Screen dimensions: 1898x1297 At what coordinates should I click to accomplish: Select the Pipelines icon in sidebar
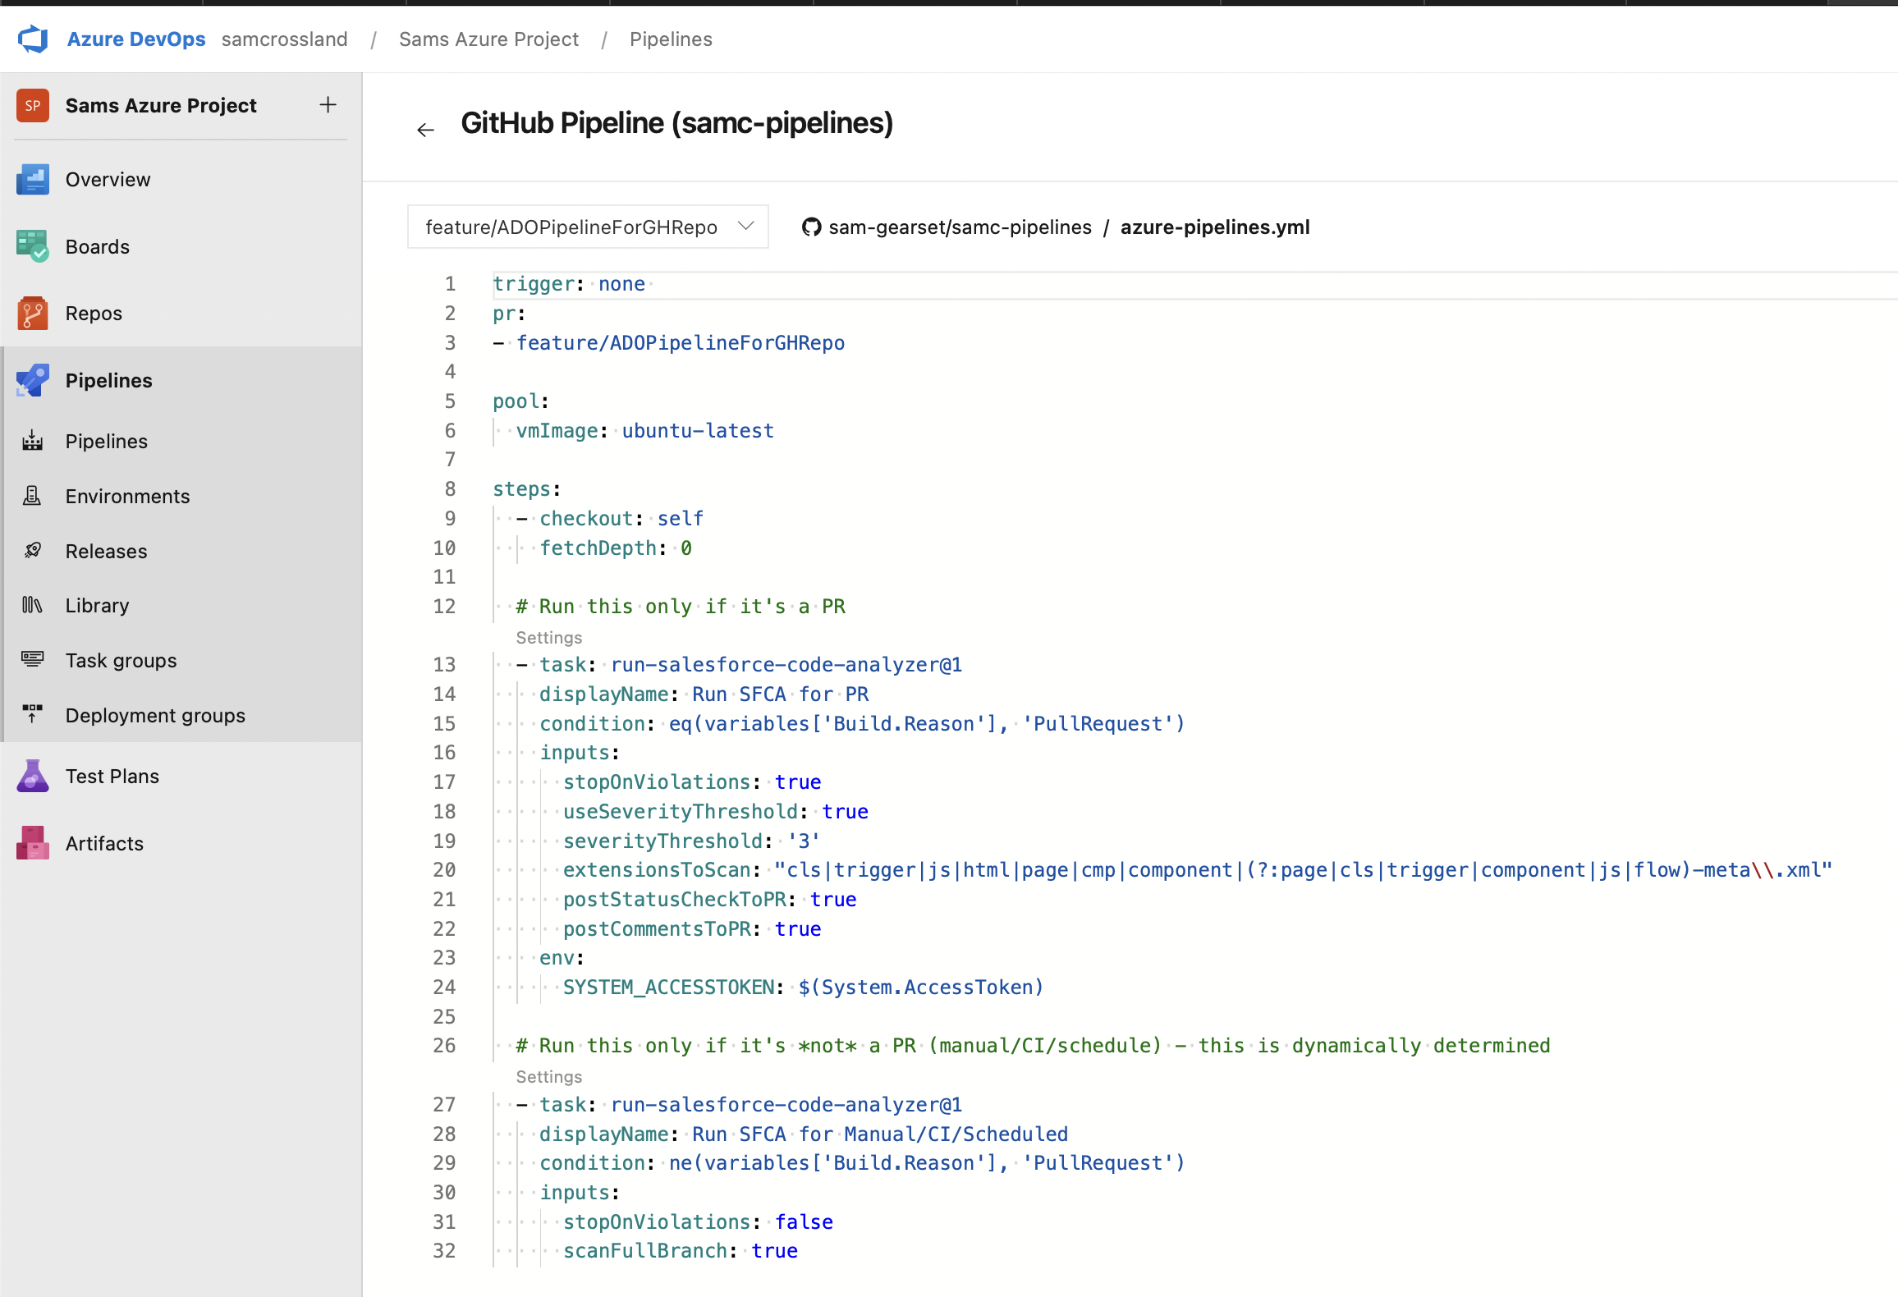[x=33, y=379]
